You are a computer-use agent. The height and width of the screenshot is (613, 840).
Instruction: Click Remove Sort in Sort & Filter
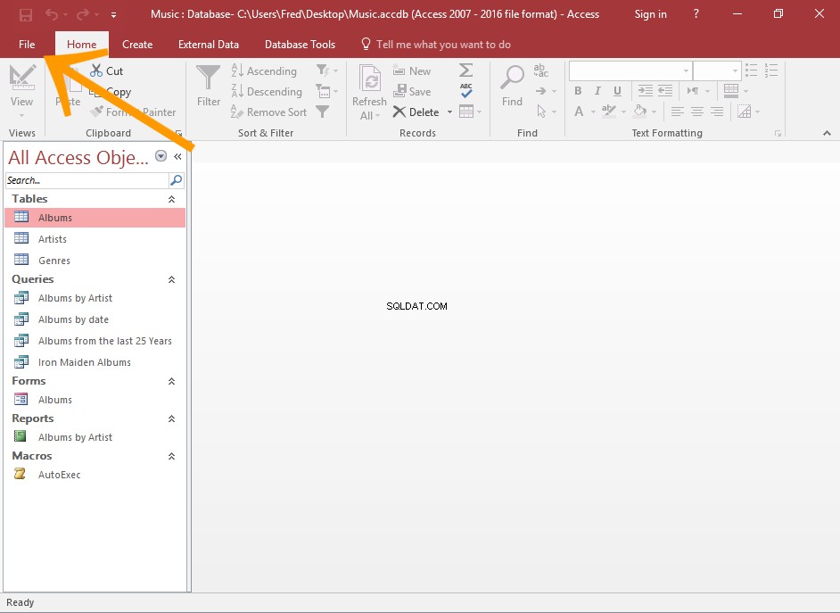pyautogui.click(x=269, y=112)
